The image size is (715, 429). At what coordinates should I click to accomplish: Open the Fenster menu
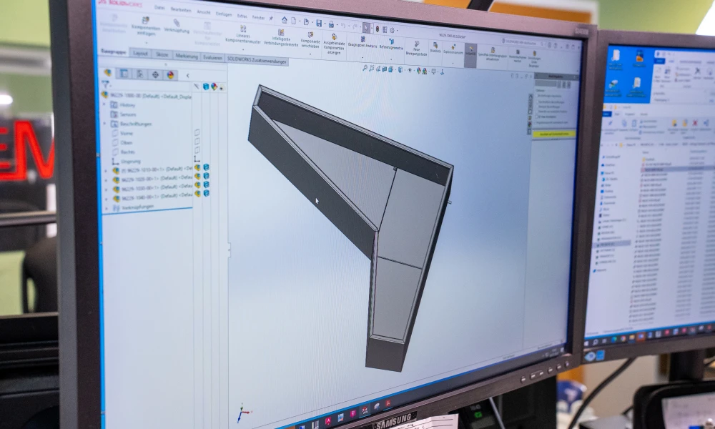click(x=258, y=17)
